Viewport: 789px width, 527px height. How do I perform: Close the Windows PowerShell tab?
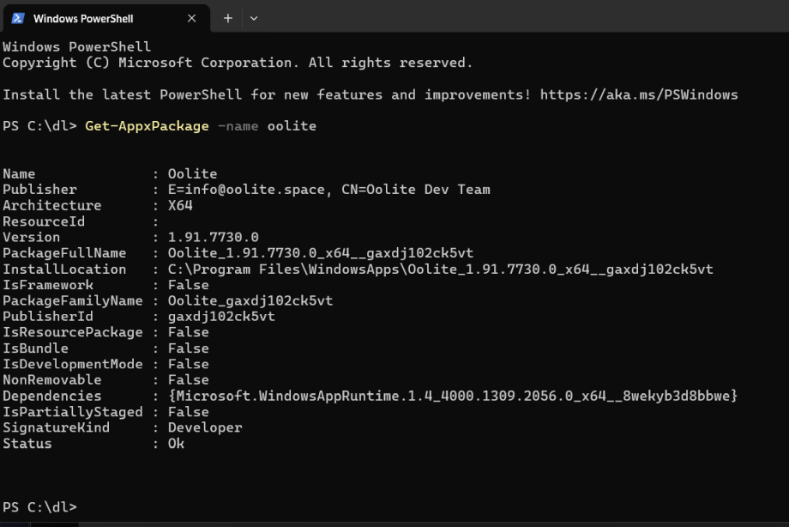pos(192,19)
